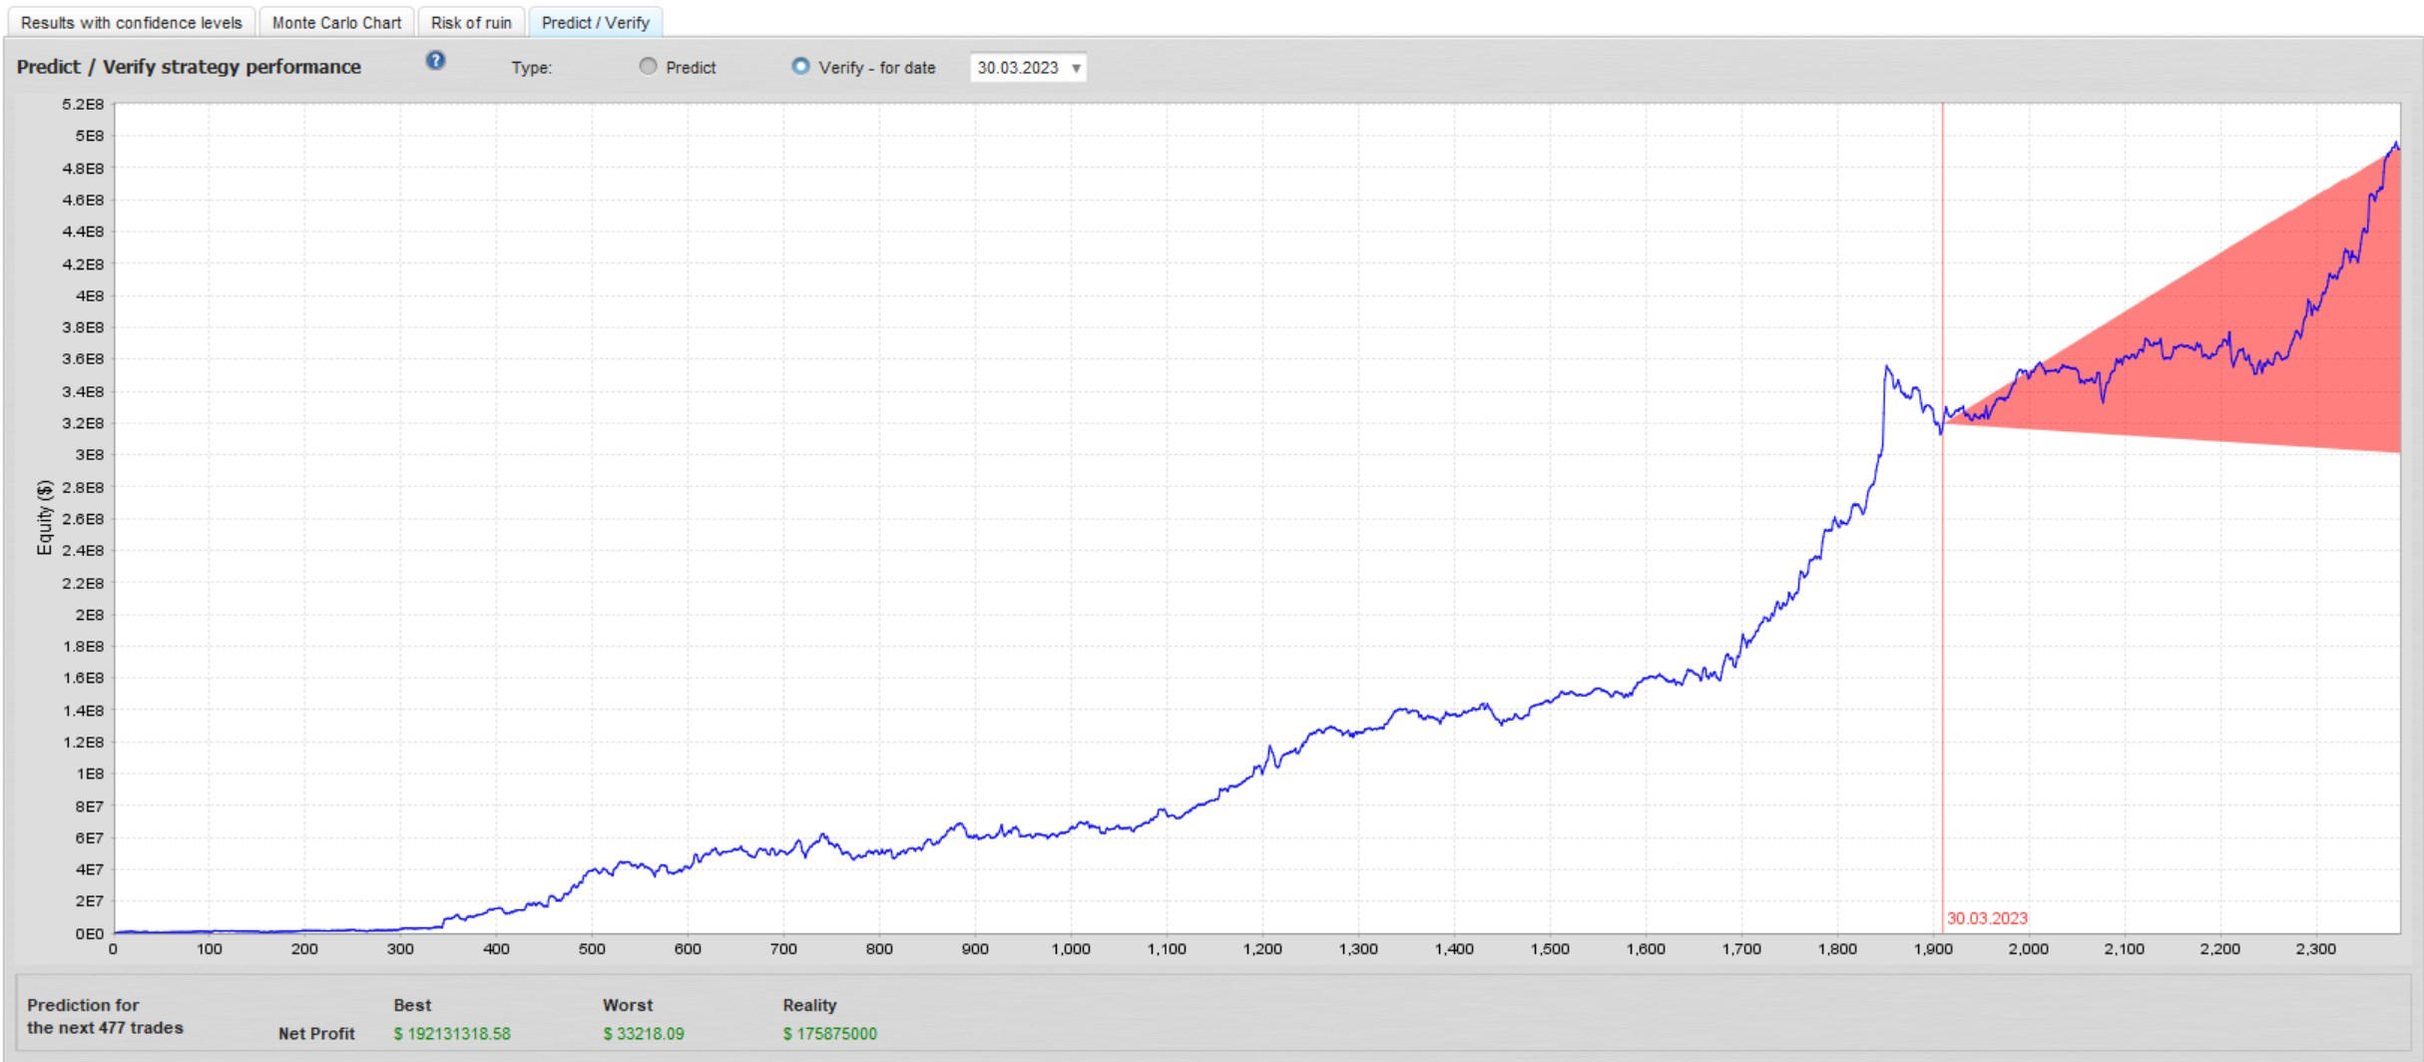Click the Equity ($) axis label
Image resolution: width=2424 pixels, height=1062 pixels.
tap(44, 517)
